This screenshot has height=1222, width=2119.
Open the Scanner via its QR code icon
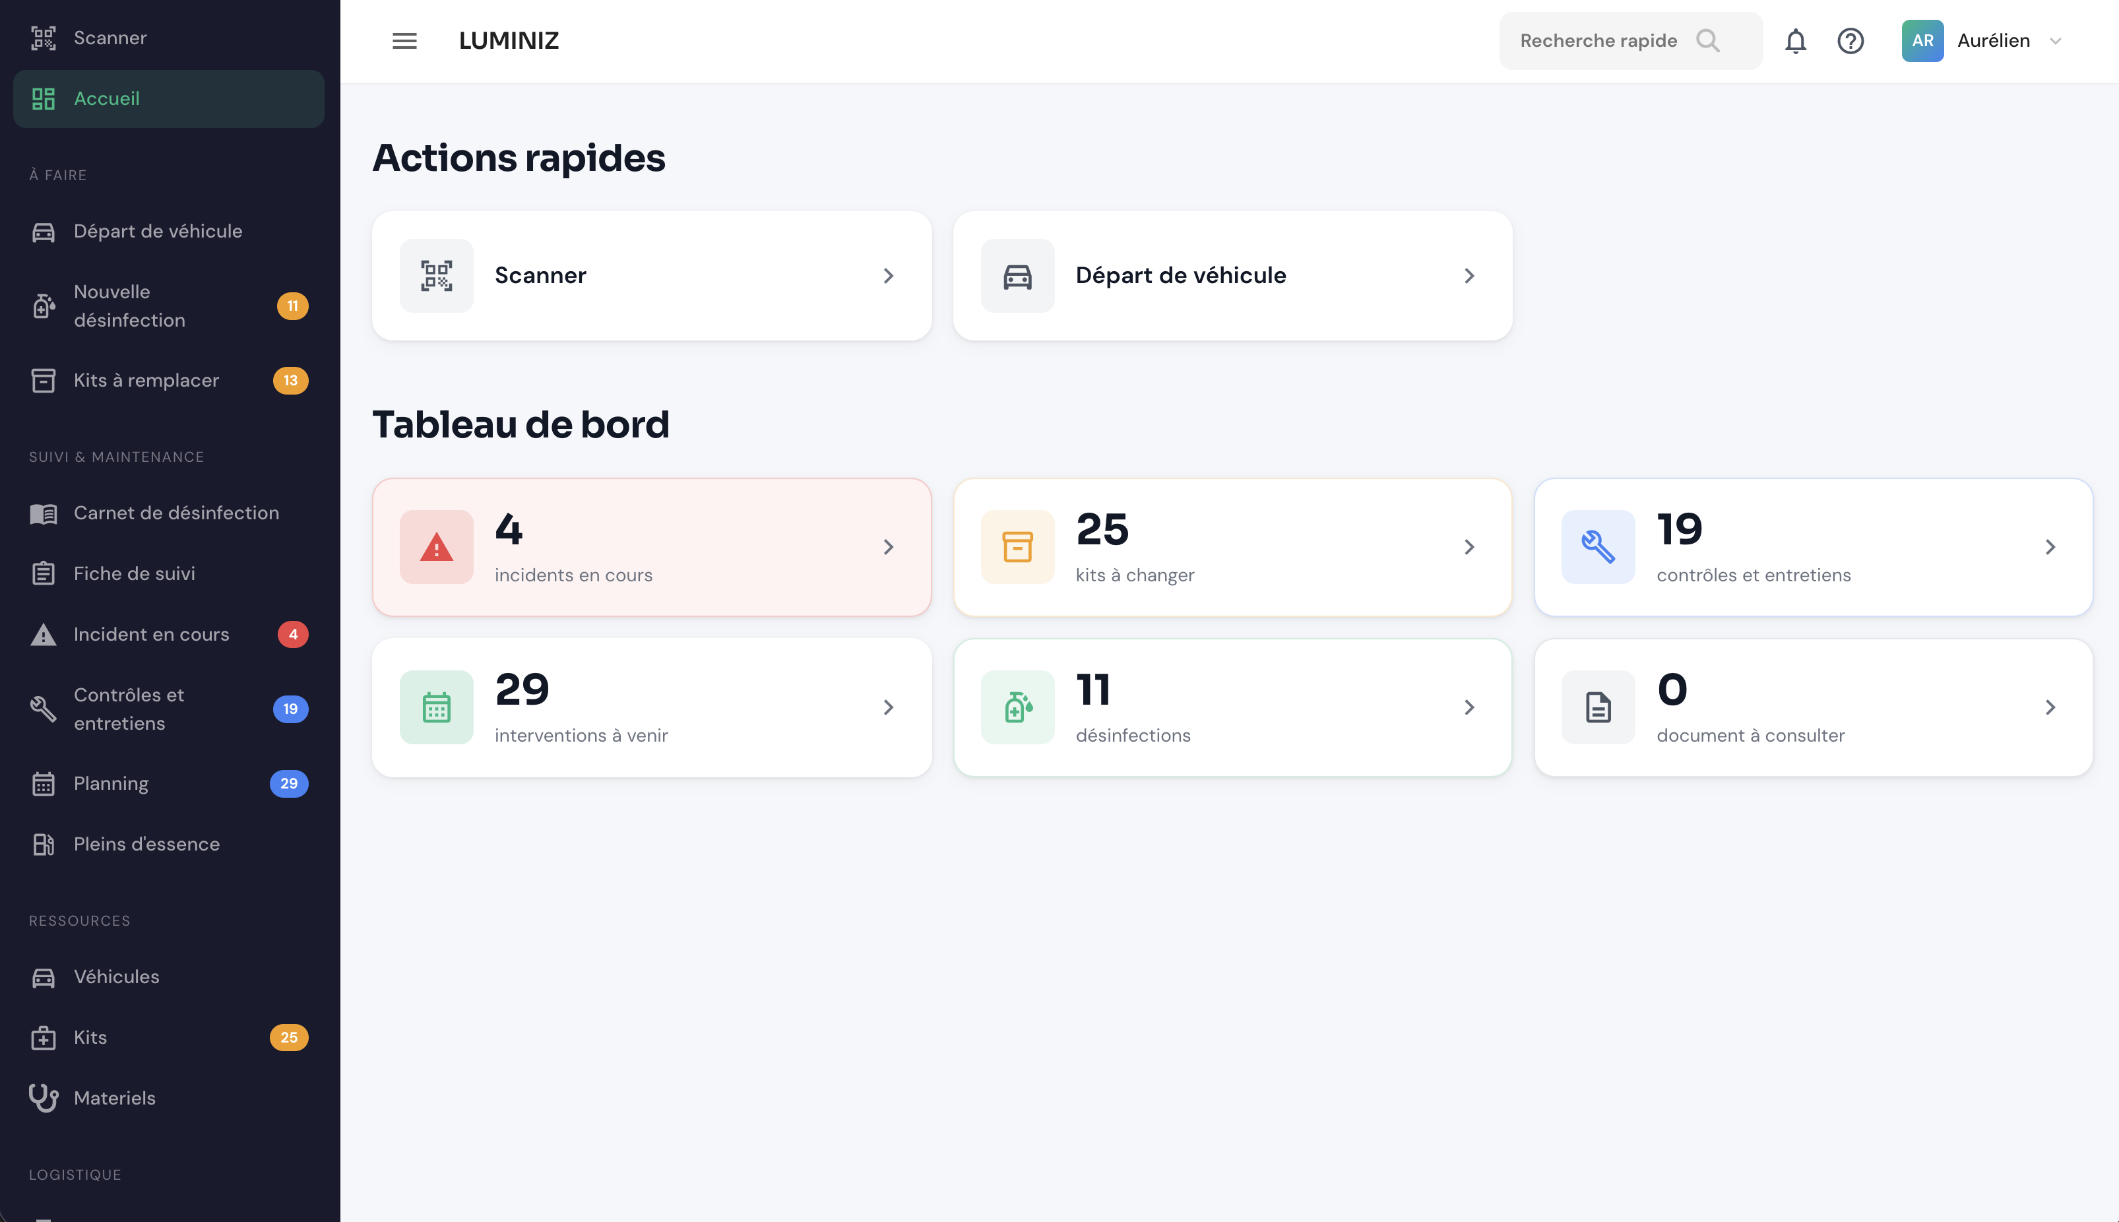(43, 38)
